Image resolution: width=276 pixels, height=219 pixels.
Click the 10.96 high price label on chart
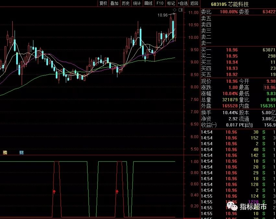pos(162,15)
